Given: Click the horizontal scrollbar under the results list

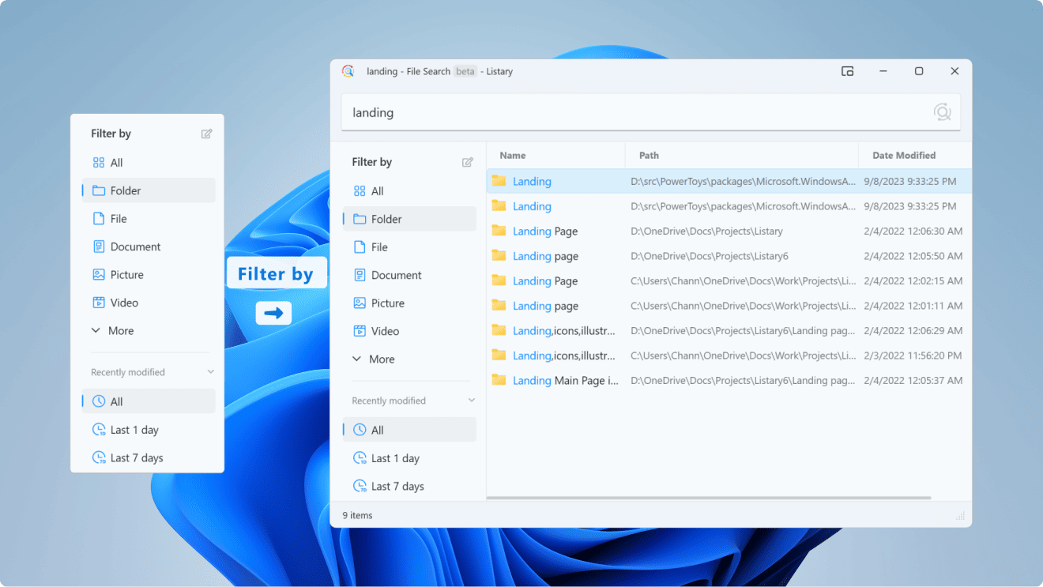Looking at the screenshot, I should 709,498.
